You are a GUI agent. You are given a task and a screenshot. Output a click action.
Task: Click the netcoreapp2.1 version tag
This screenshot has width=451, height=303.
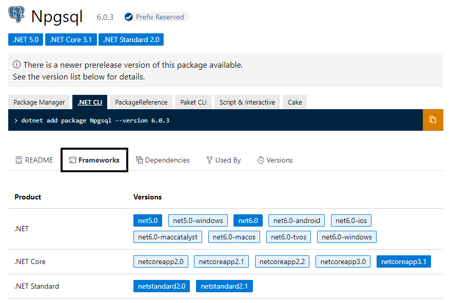point(221,261)
